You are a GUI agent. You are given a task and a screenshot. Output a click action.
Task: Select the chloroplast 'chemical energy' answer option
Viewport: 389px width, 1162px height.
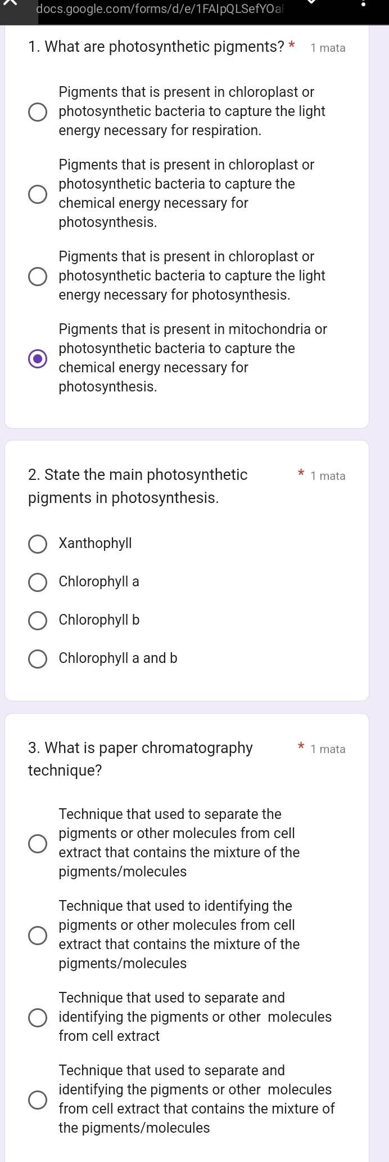click(38, 194)
